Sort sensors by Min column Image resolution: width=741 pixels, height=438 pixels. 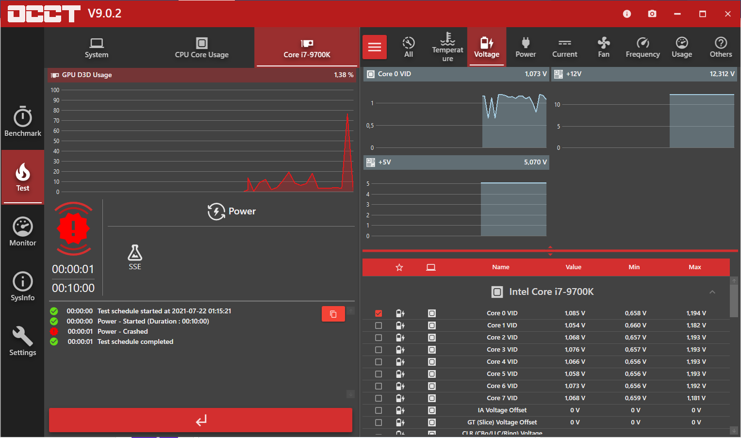point(634,267)
